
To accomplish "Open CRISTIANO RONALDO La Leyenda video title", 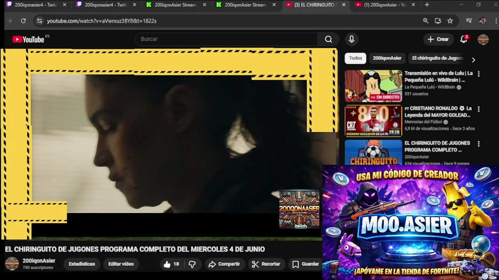I will coord(439,112).
